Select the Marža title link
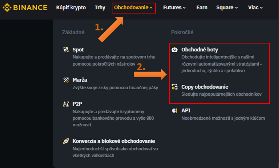This screenshot has height=168, width=279. 80,80
